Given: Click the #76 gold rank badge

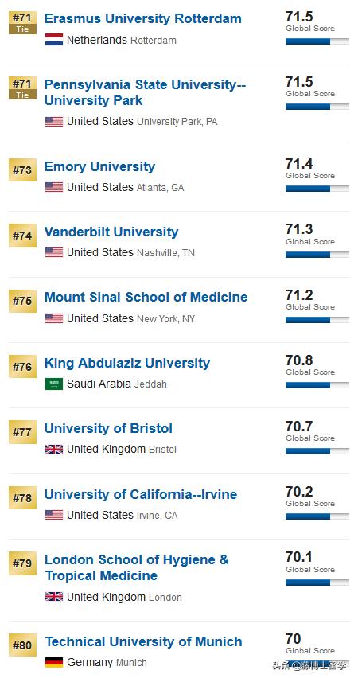Looking at the screenshot, I should point(22,367).
